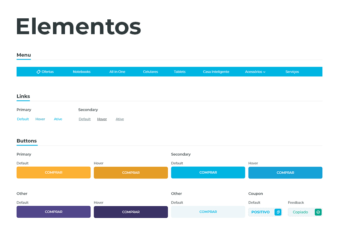Open the Acessórios menu item
Viewport: 339px width, 243px height.
[x=255, y=72]
